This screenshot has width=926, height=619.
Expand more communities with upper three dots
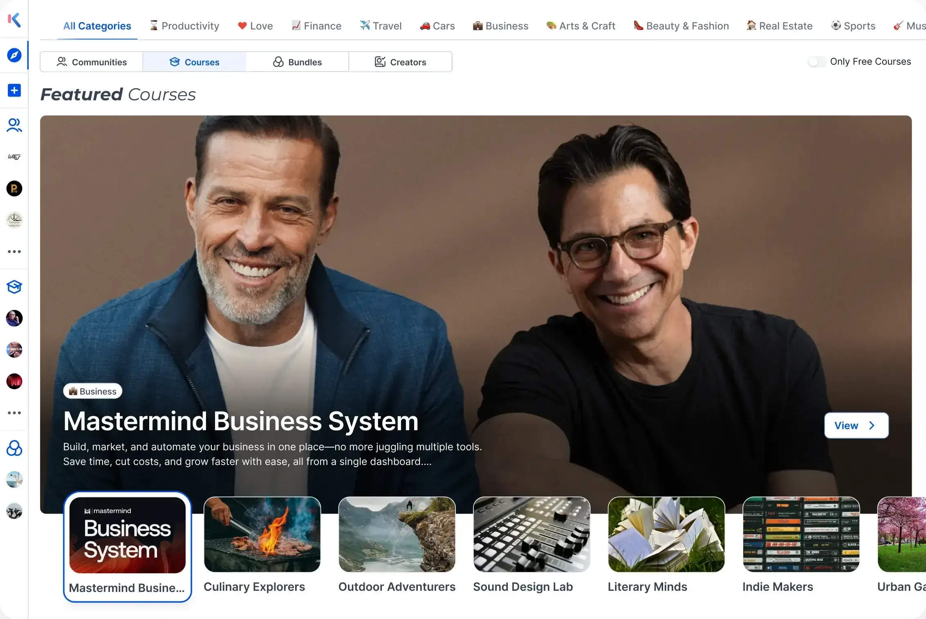pyautogui.click(x=14, y=251)
